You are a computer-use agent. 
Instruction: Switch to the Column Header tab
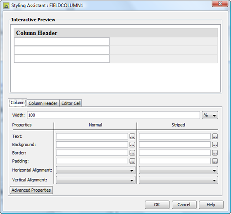43,103
